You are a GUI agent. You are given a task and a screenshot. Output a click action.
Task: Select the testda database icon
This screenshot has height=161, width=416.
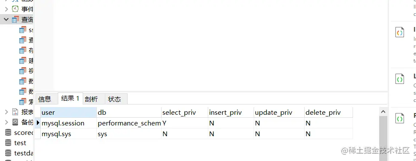tap(8, 153)
